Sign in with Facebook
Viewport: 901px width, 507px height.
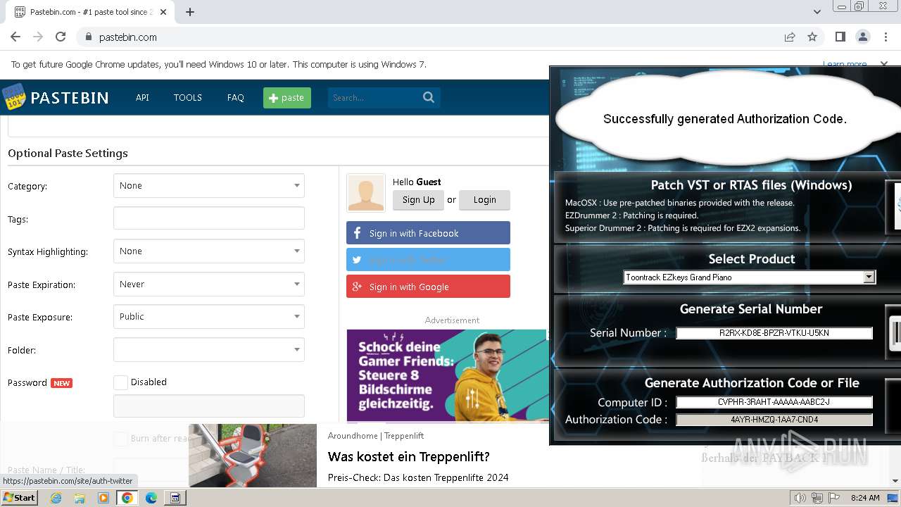tap(428, 233)
